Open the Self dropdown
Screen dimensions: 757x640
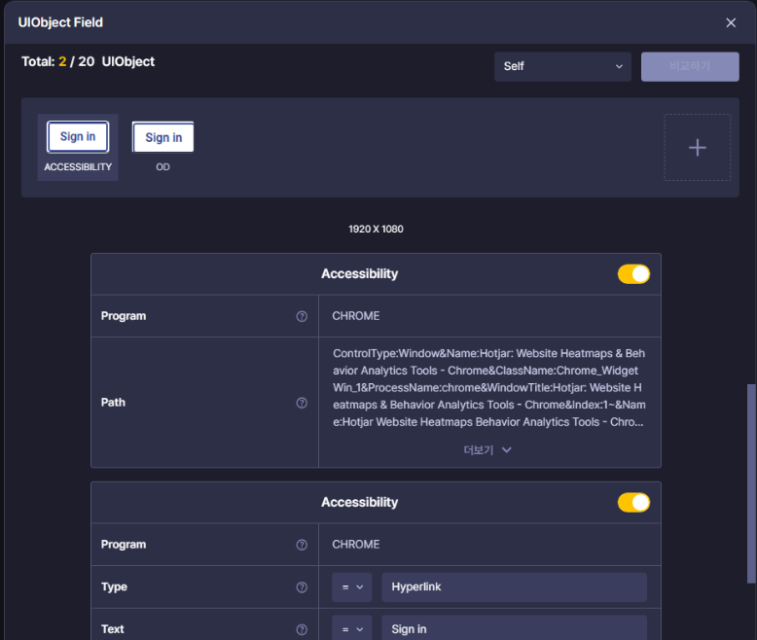(562, 66)
